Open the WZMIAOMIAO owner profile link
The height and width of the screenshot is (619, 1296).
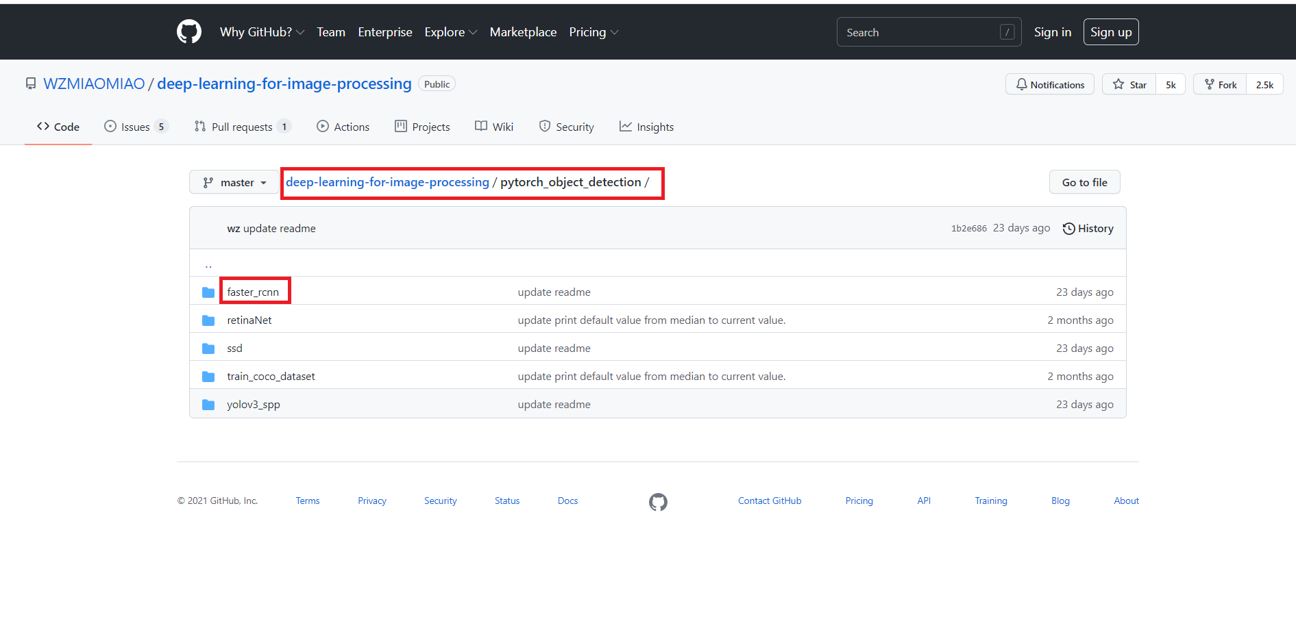(94, 84)
